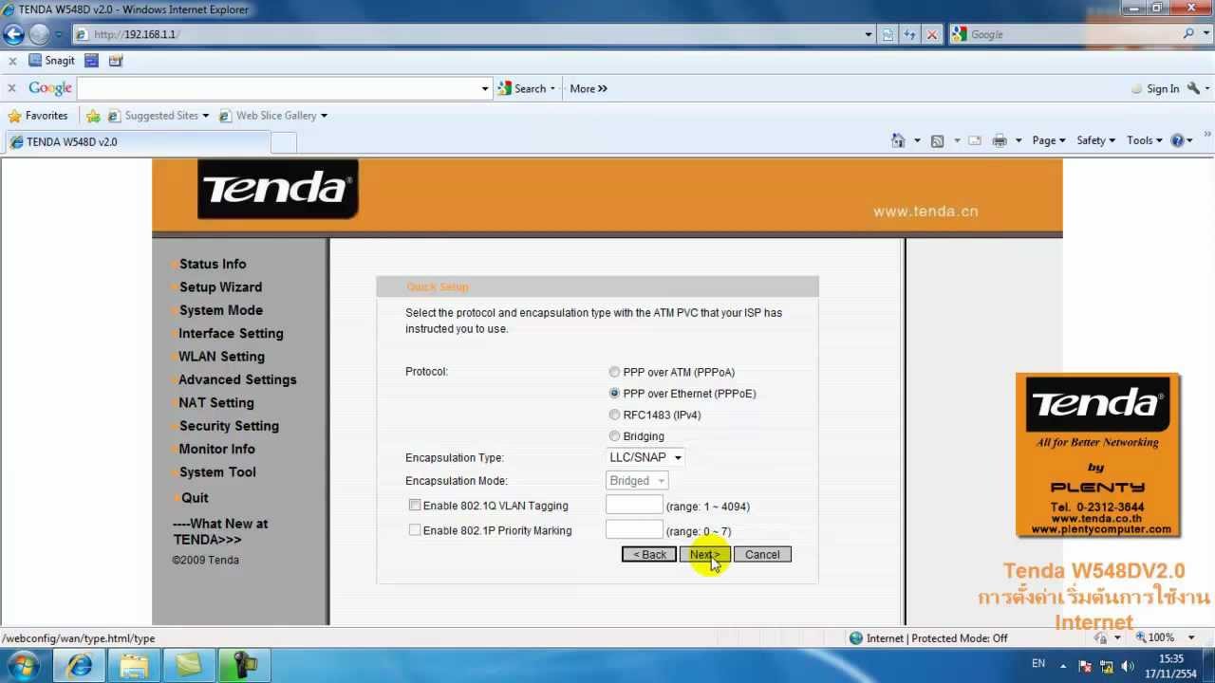Click the network tray icon
This screenshot has width=1215, height=683.
pos(1107,665)
